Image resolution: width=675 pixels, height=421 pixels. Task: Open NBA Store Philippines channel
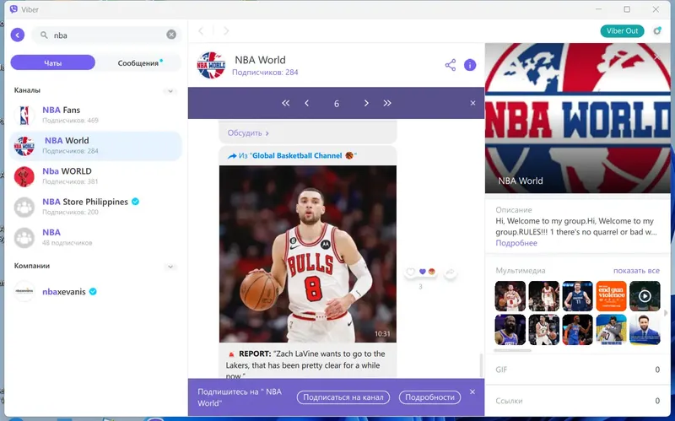(95, 207)
